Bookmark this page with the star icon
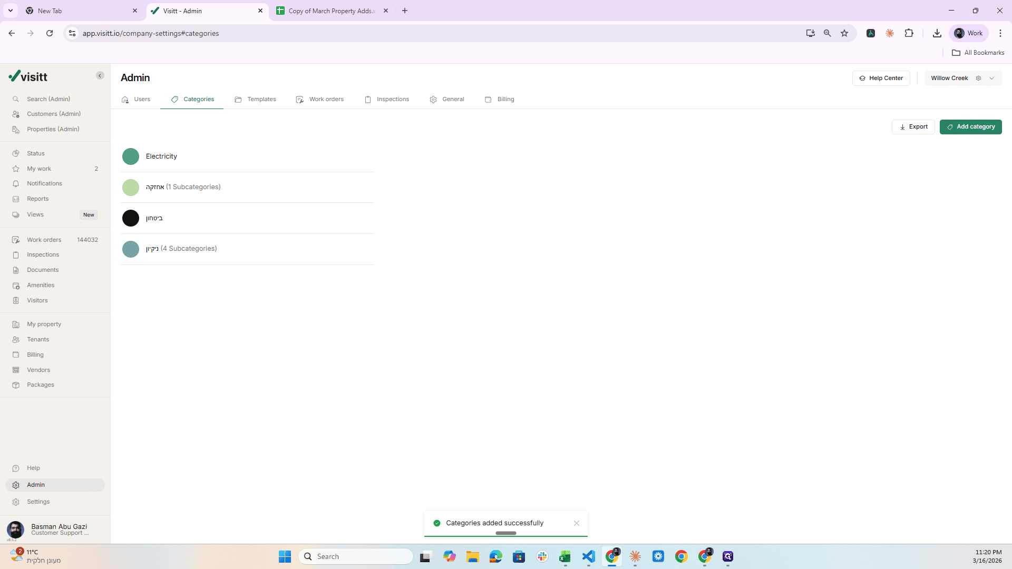1012x569 pixels. (844, 33)
